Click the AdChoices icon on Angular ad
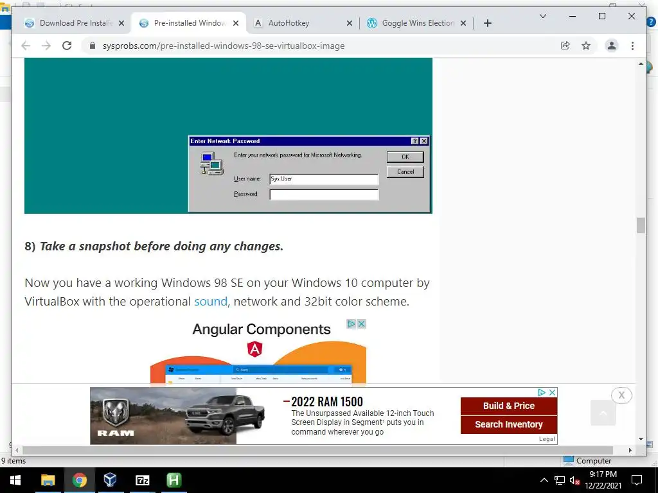 (351, 324)
